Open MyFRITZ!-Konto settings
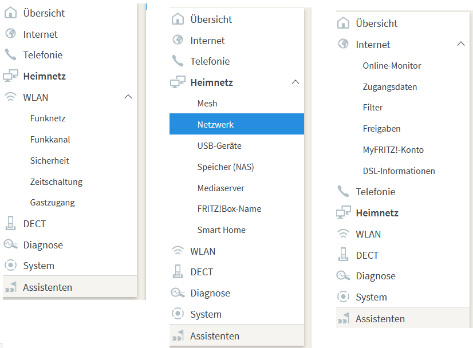473x348 pixels. click(x=393, y=150)
